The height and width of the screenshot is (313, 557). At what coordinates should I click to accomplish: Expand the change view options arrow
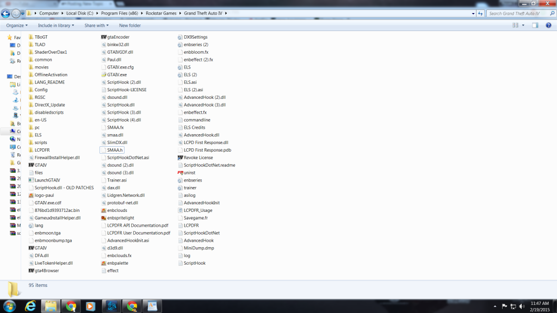(x=523, y=26)
